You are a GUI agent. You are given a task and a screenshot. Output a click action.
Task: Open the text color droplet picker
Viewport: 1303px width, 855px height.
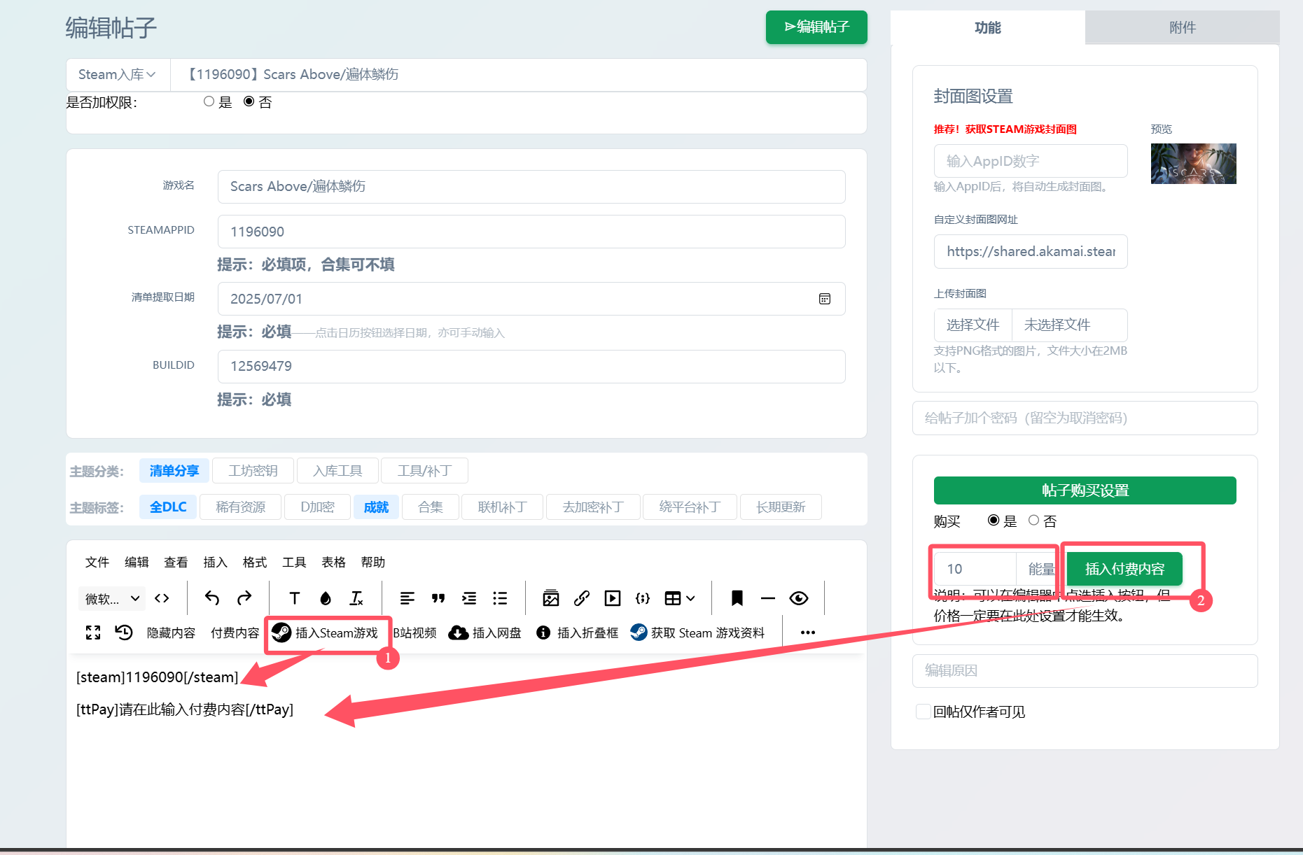click(326, 598)
